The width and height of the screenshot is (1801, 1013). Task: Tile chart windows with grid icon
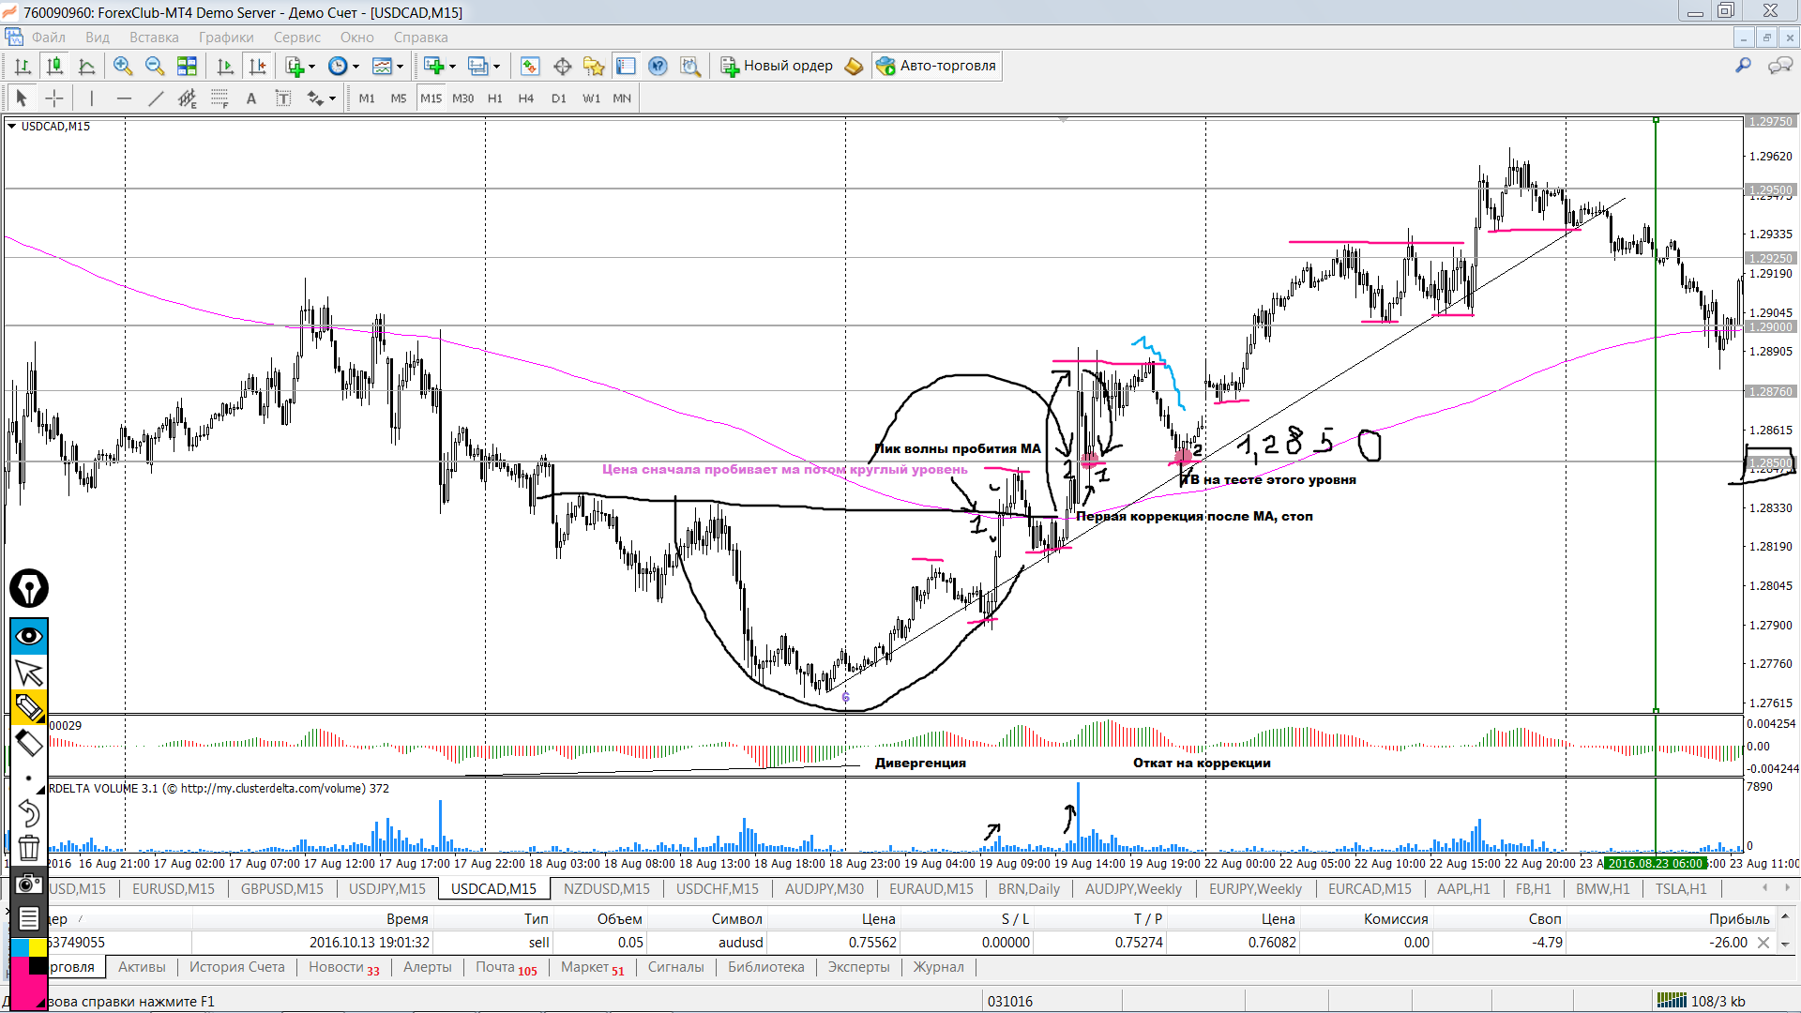click(187, 66)
